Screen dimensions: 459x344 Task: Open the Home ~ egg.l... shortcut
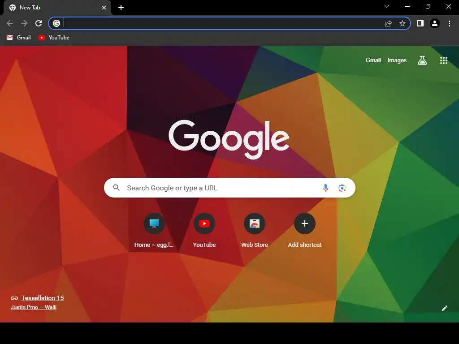point(154,231)
